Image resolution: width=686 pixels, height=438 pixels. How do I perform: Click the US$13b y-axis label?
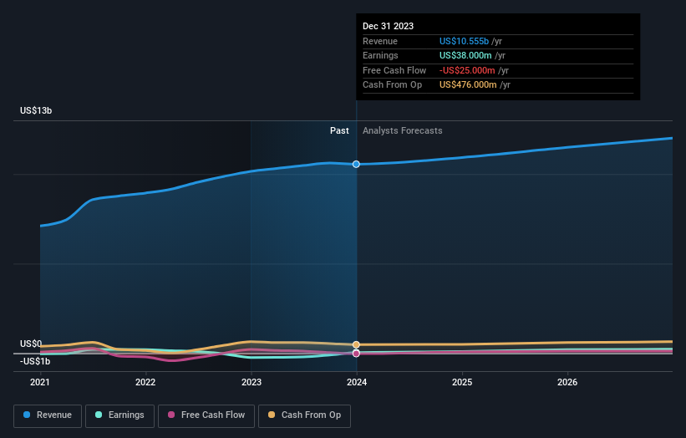coord(36,110)
